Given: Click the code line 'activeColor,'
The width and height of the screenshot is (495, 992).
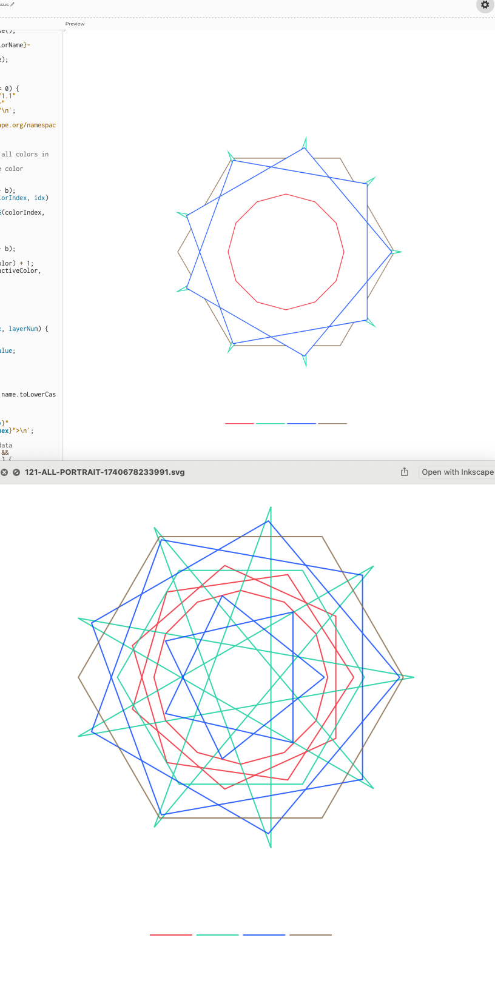Looking at the screenshot, I should point(20,270).
